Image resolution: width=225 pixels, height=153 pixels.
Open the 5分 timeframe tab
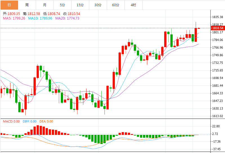(x=63, y=5)
